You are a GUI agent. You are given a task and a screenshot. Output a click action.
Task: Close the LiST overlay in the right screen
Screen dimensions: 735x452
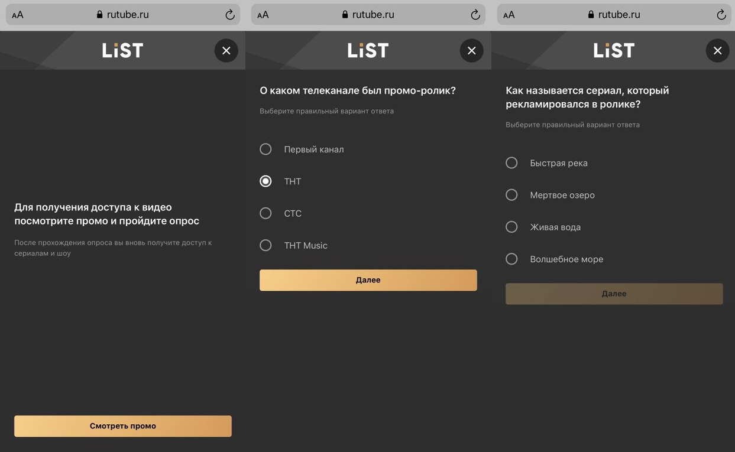[718, 51]
